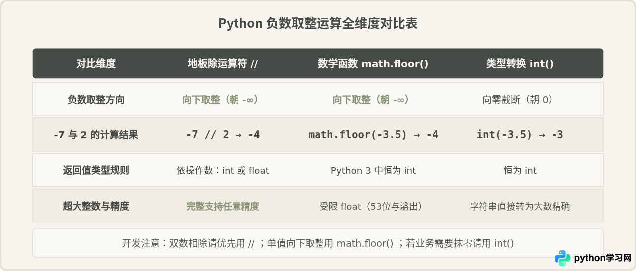The height and width of the screenshot is (271, 636).
Task: Click the 'Python 3 中恒为 int' cell
Action: 373,170
